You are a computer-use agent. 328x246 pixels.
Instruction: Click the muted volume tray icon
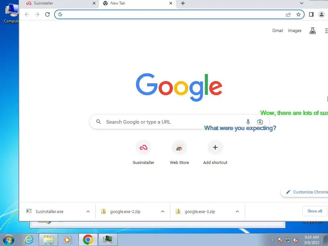296,240
